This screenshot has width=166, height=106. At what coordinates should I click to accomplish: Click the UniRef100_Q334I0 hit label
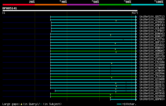coord(152,82)
